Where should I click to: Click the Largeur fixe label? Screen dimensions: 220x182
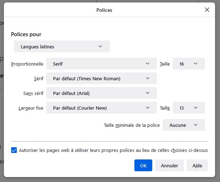pyautogui.click(x=31, y=108)
